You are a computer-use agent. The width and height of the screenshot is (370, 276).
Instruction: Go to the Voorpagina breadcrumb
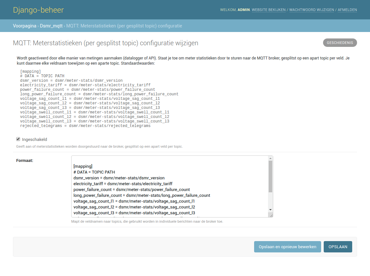click(25, 26)
